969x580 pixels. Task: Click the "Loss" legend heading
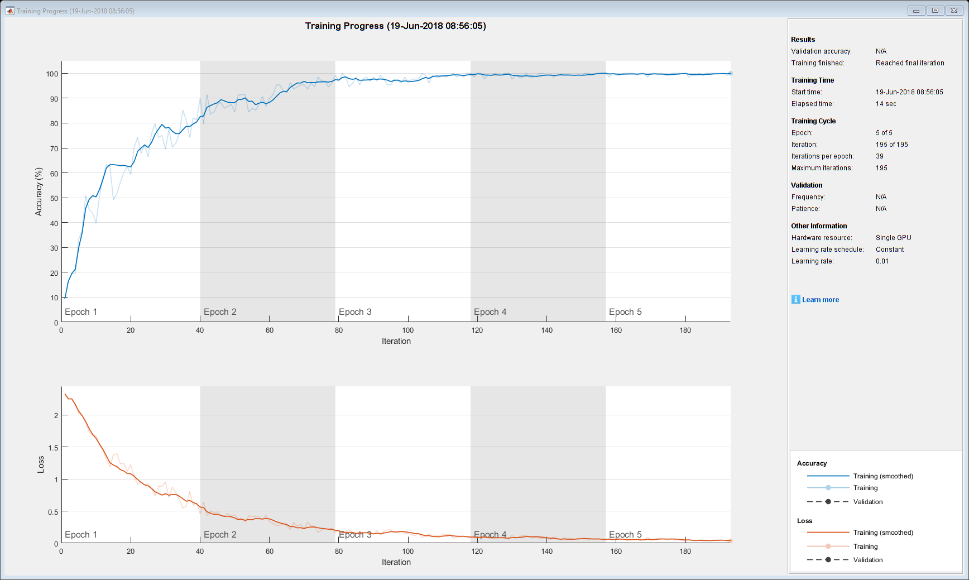click(x=804, y=521)
